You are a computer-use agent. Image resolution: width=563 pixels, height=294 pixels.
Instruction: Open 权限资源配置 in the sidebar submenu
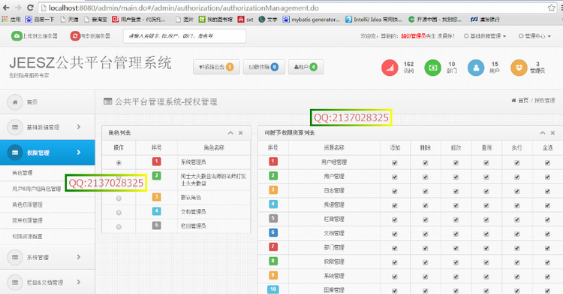[x=27, y=236]
